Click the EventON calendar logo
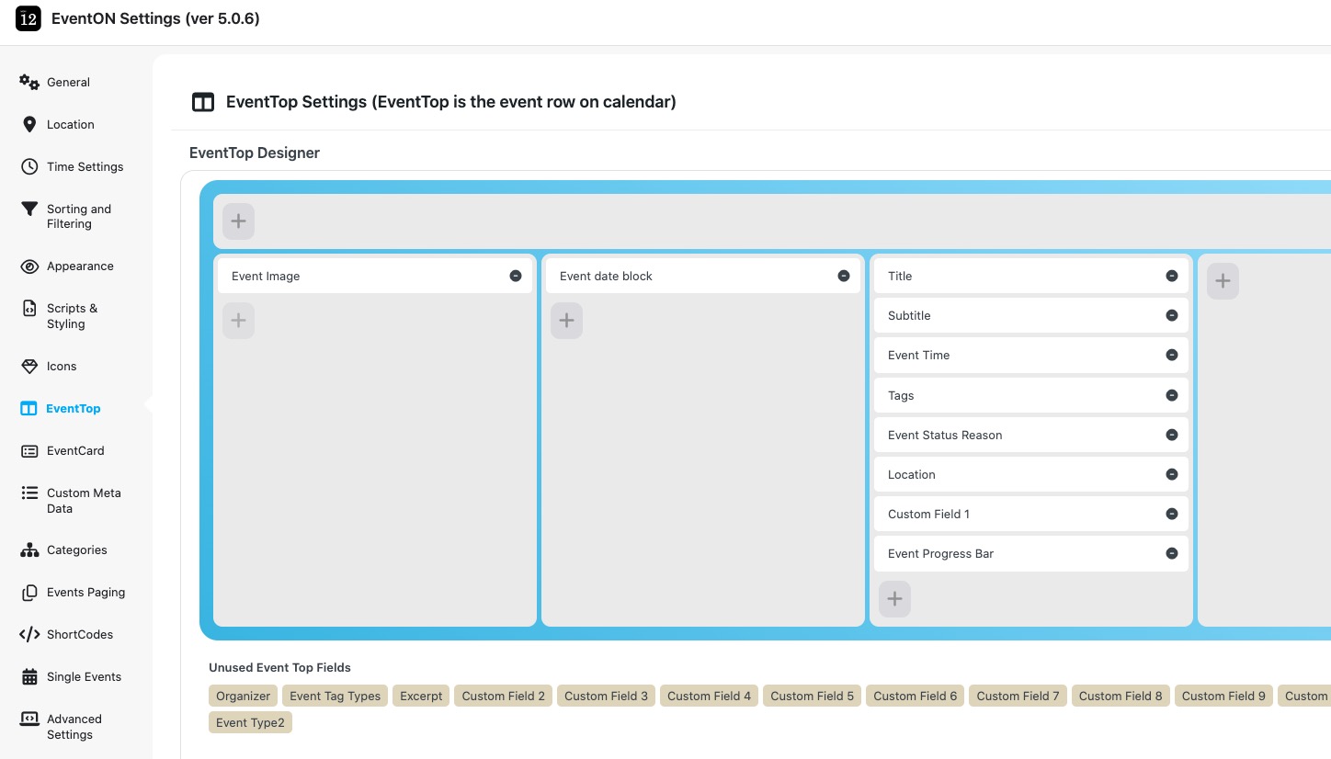This screenshot has height=759, width=1331. coord(28,18)
